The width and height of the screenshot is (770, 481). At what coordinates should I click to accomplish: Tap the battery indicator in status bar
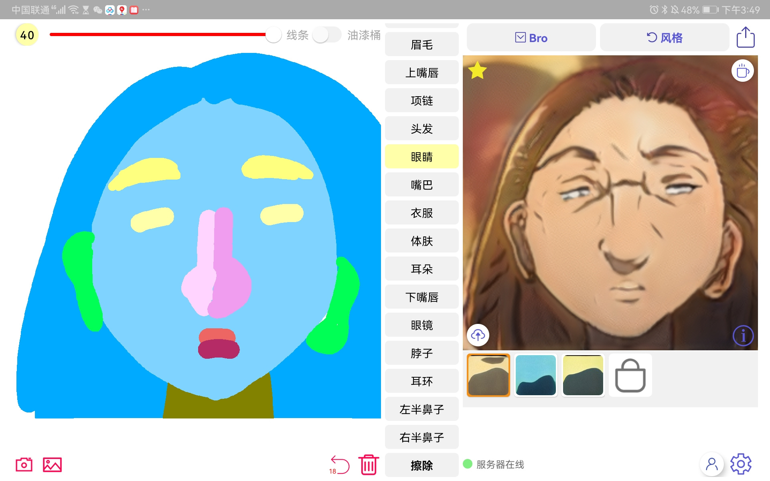pos(710,10)
